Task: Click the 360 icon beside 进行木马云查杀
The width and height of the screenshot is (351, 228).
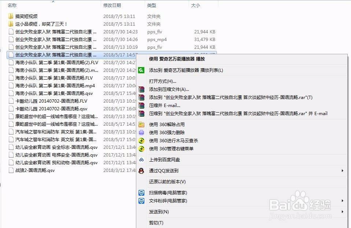Action: coord(141,141)
